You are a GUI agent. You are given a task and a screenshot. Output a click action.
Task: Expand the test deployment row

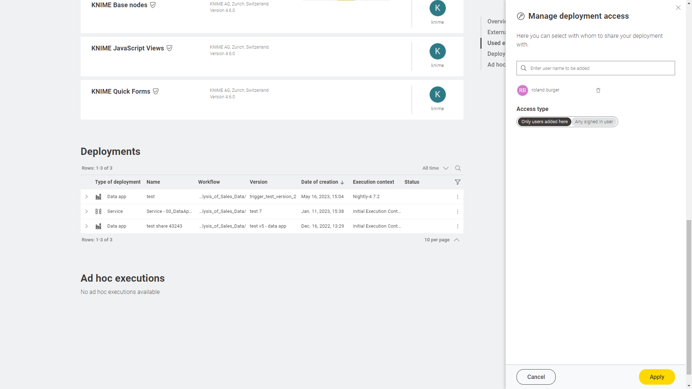86,197
